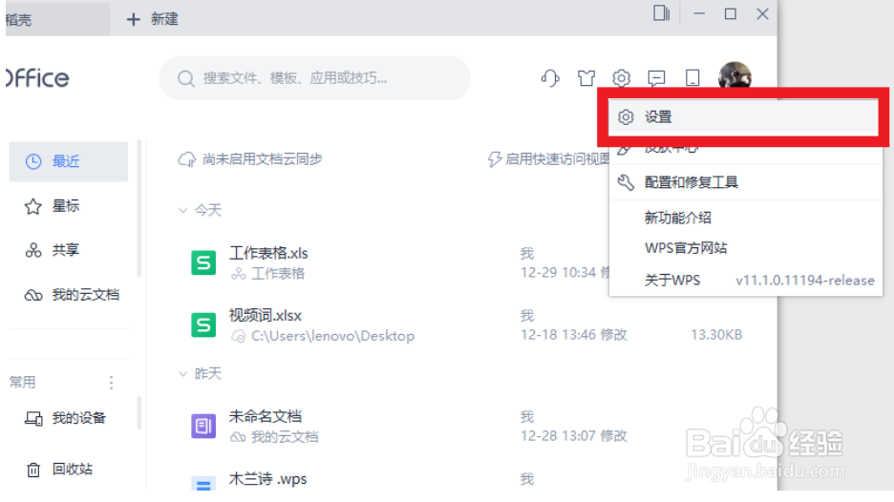
Task: Click the blue writer icon for 木兰诗 .wps
Action: [x=203, y=483]
